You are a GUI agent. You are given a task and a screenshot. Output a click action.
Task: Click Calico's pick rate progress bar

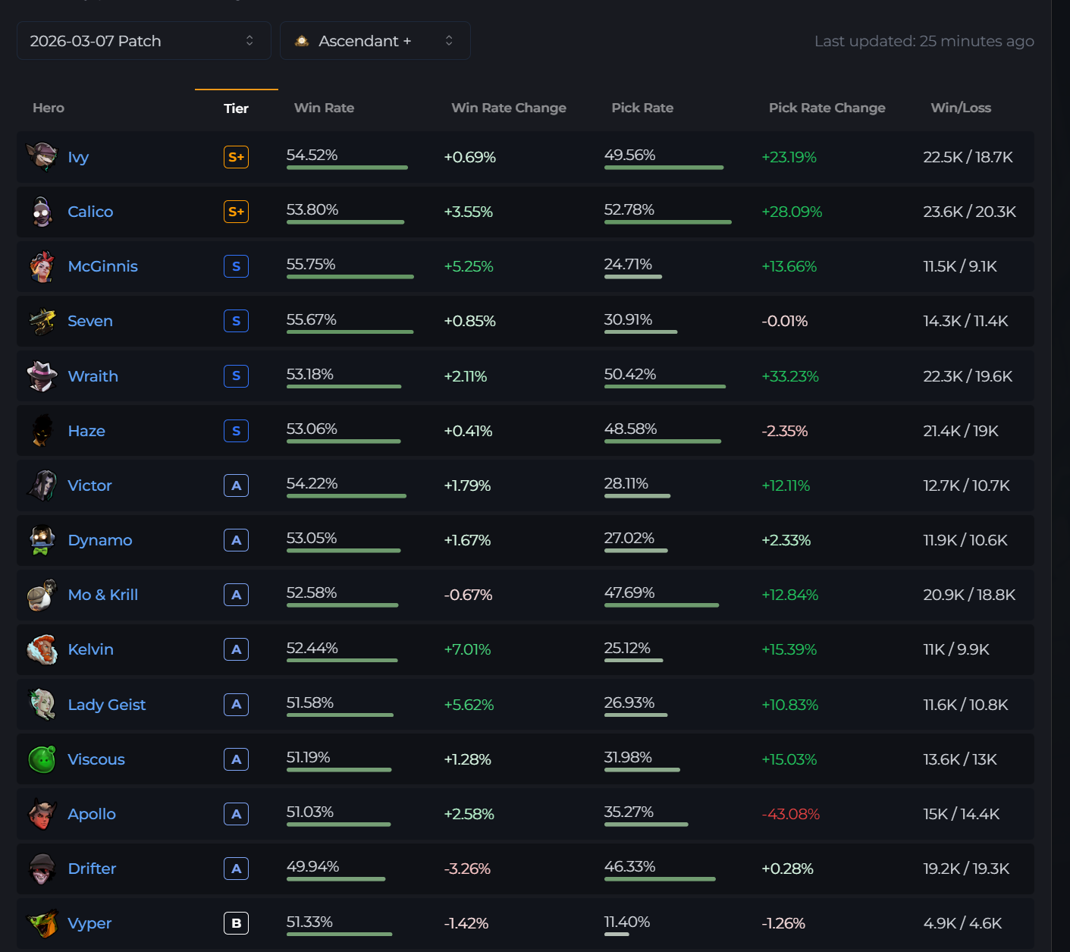tap(668, 222)
